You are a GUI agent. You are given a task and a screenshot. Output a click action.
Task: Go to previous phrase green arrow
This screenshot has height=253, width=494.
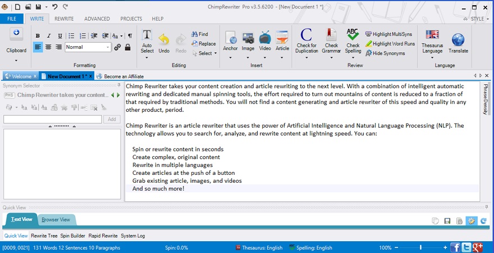pos(113,95)
